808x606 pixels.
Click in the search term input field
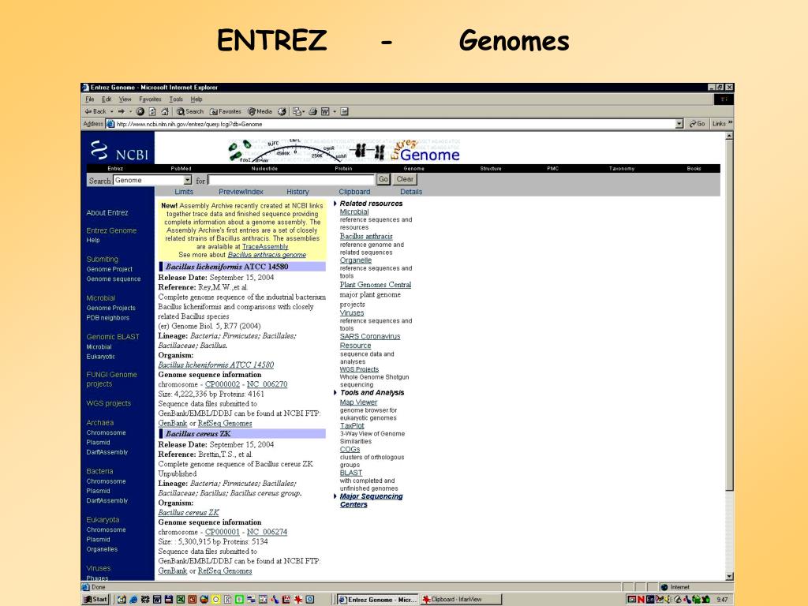pos(291,180)
